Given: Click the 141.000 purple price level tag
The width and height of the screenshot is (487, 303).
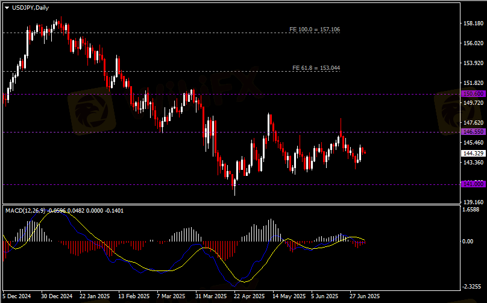Looking at the screenshot, I should 473,184.
